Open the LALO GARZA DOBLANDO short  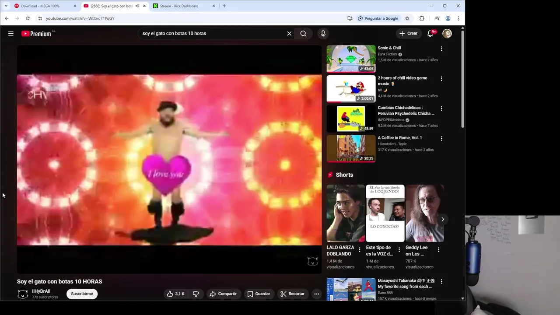[346, 213]
